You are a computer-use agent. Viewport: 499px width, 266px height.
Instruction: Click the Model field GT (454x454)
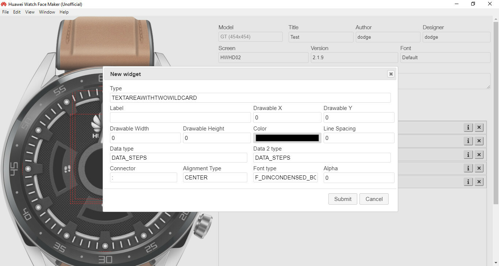[251, 37]
